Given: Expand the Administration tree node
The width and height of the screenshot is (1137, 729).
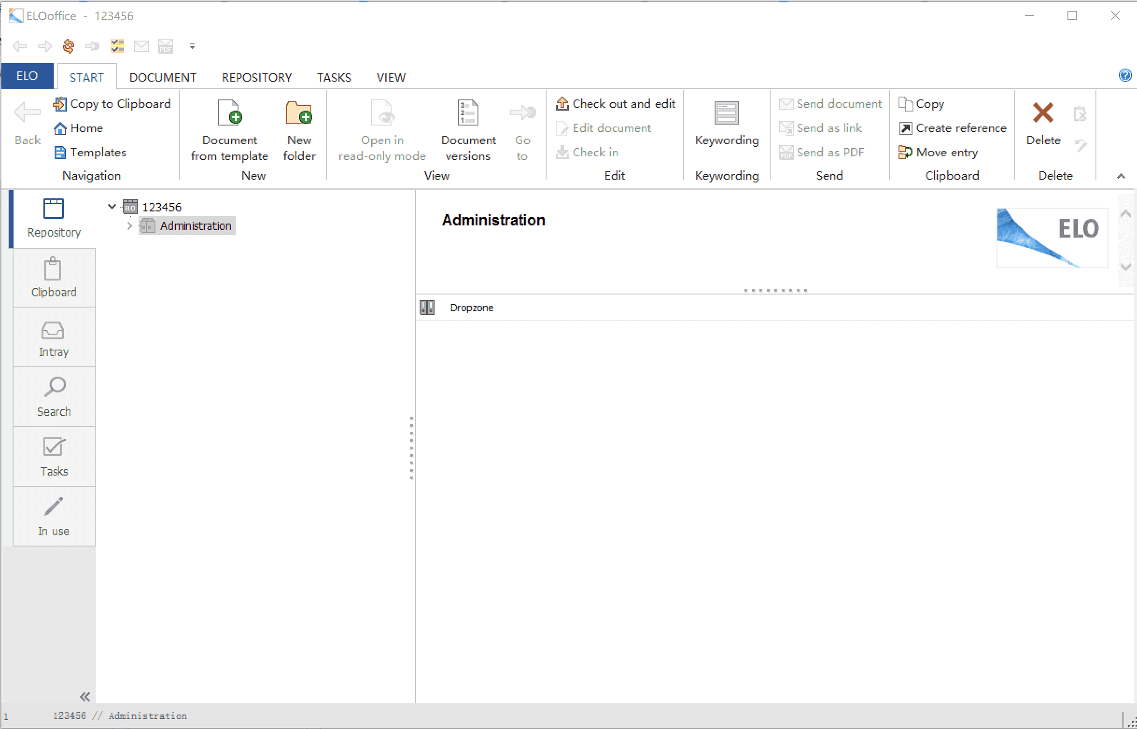Looking at the screenshot, I should coord(130,226).
